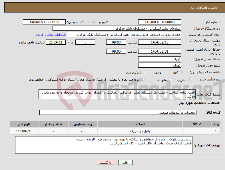
Task: Select the خدمت radio button
Action: (x=166, y=72)
